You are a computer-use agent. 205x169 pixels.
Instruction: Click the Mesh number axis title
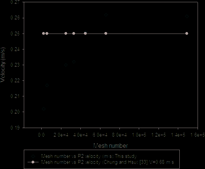111,146
